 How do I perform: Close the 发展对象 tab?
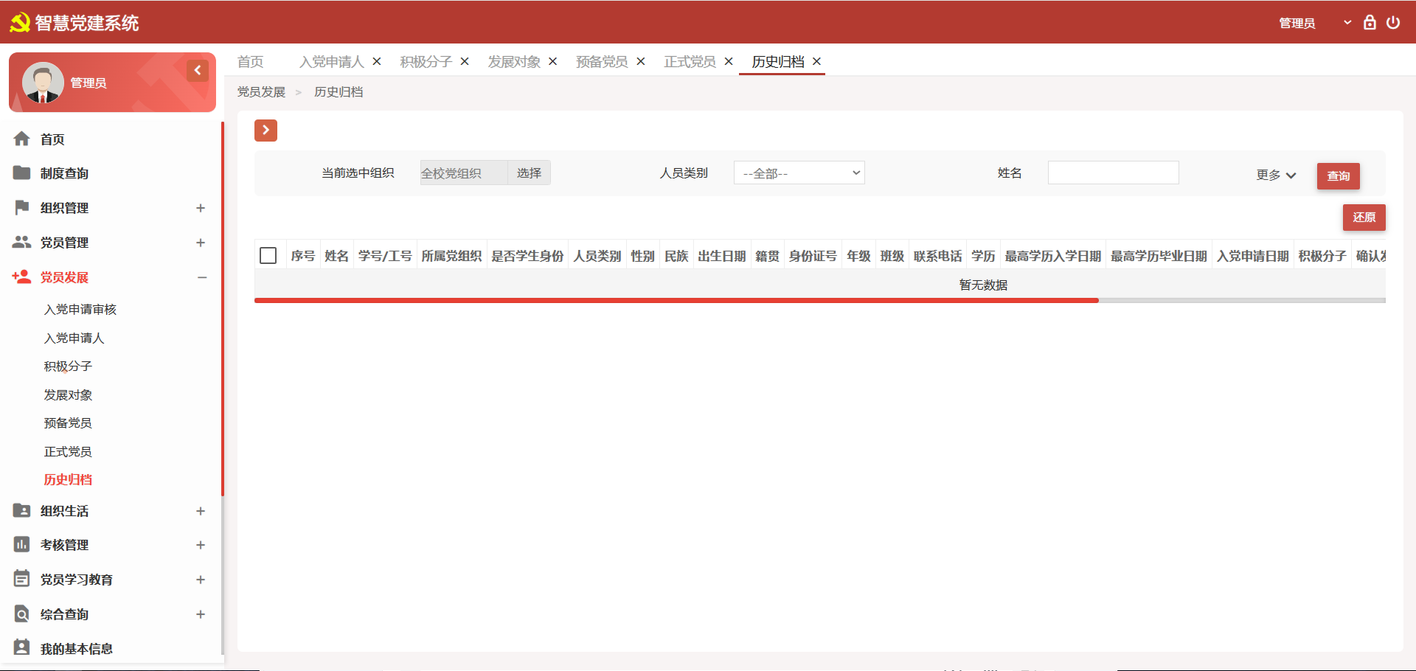[x=552, y=61]
